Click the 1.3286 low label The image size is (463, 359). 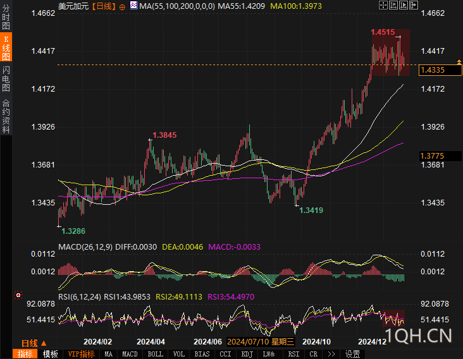pyautogui.click(x=73, y=231)
